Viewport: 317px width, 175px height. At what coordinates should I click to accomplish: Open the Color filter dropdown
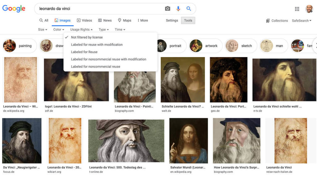(x=59, y=30)
